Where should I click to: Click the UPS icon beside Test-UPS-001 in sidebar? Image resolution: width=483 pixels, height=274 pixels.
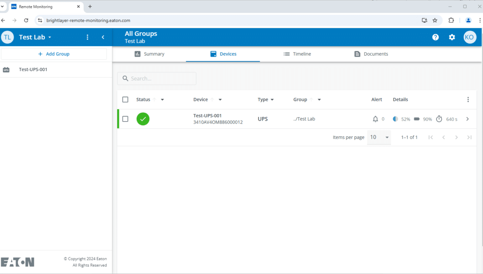(6, 70)
